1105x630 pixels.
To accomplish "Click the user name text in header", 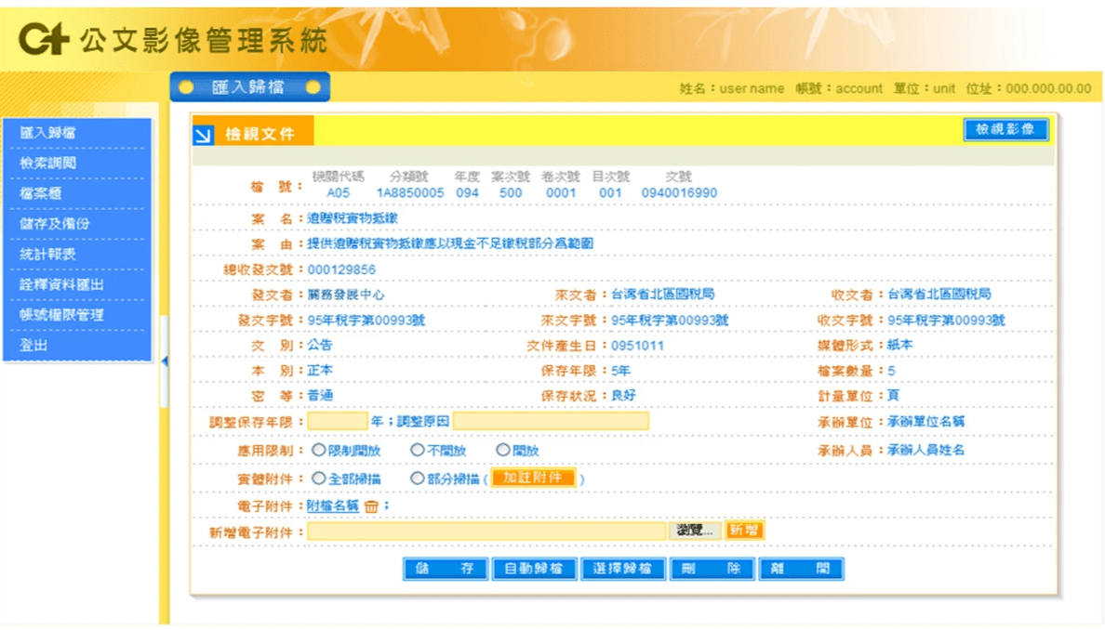I will tap(752, 88).
